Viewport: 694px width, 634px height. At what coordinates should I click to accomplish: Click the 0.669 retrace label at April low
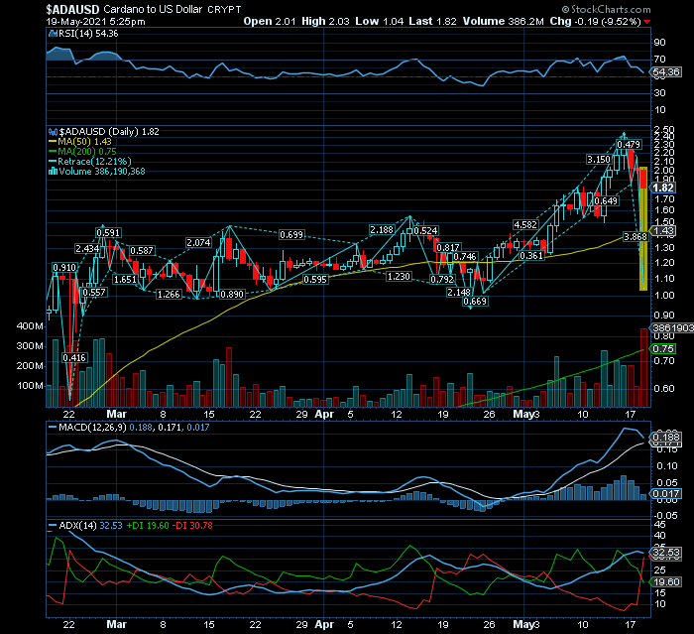click(475, 302)
